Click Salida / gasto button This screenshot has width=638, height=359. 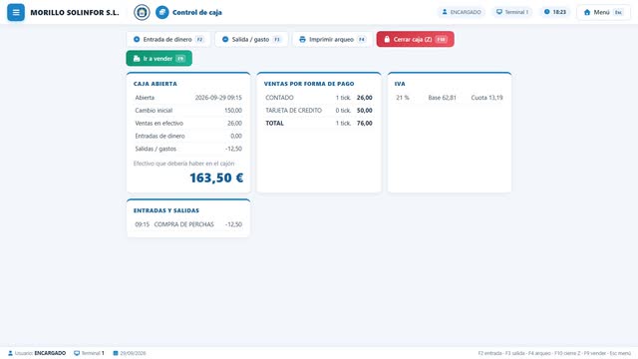coord(251,40)
